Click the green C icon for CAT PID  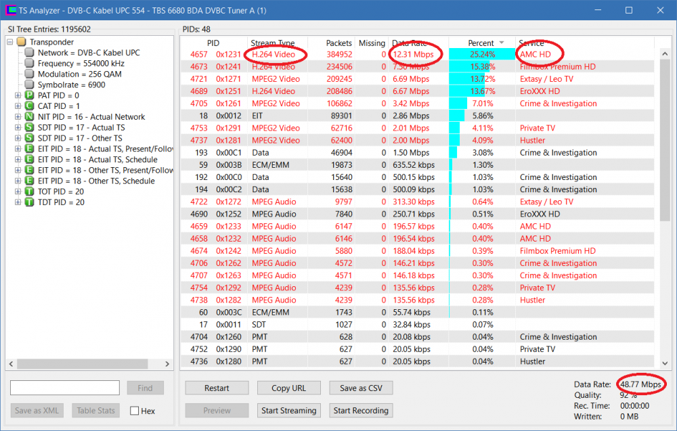(x=29, y=106)
